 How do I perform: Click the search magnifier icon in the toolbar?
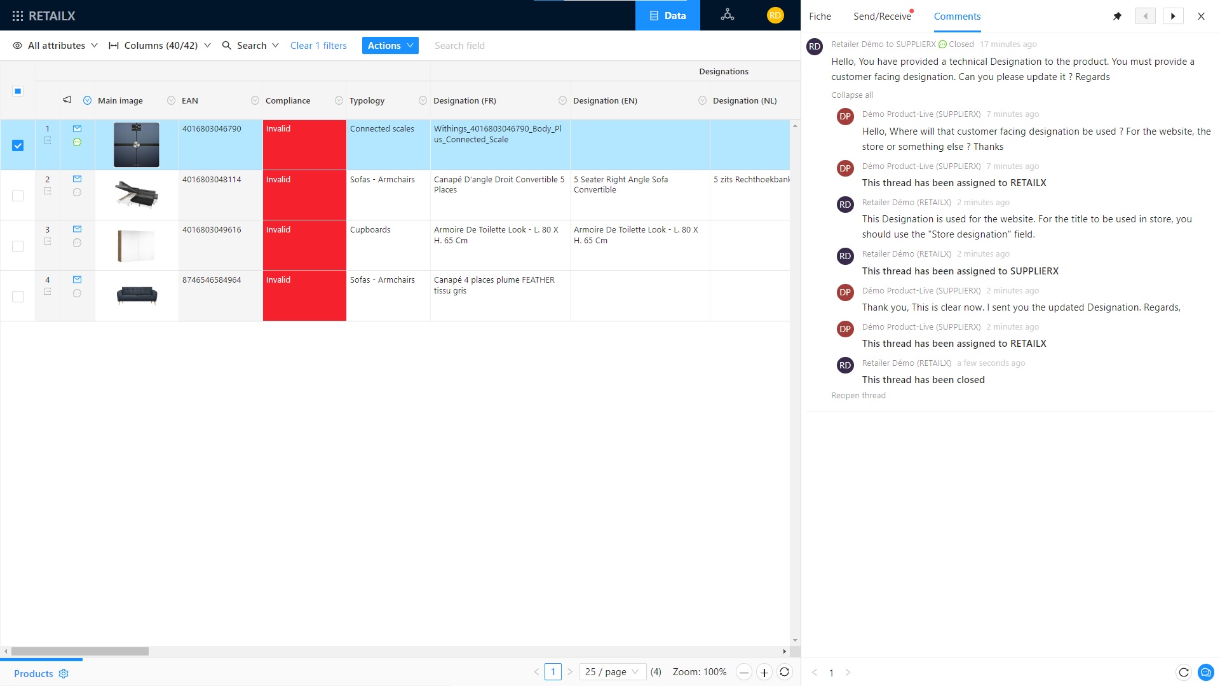[x=226, y=45]
